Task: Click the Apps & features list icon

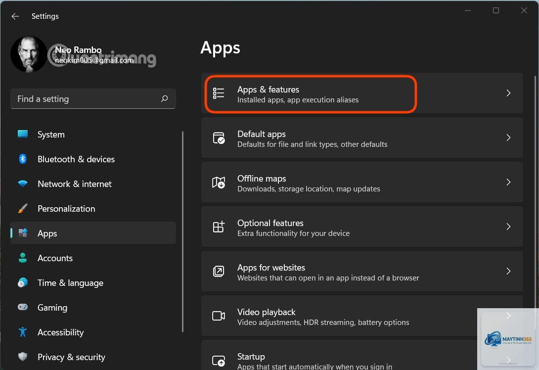Action: click(x=219, y=93)
